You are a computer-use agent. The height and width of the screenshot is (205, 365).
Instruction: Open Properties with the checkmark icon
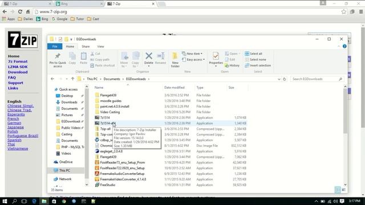coord(216,56)
